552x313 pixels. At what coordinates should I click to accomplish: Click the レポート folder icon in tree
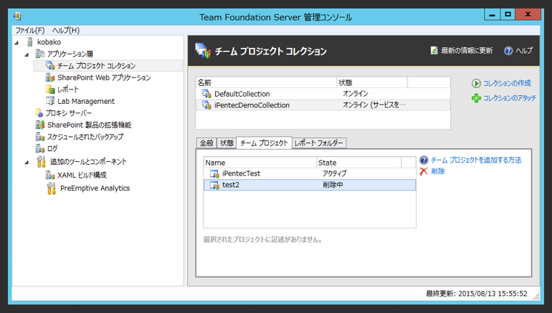tap(50, 89)
